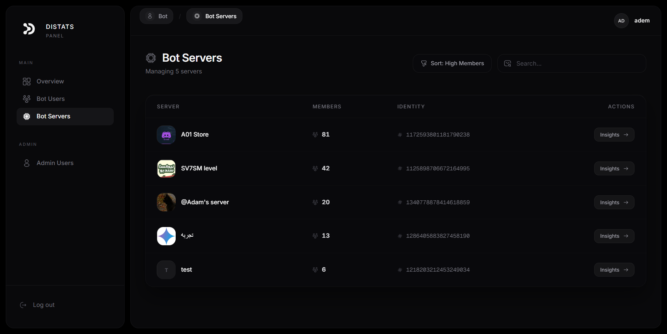Click the filter icon next to Sort: High Members

(x=423, y=63)
